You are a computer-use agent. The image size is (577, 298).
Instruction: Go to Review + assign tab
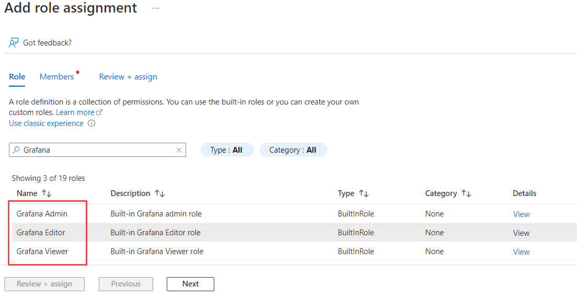[x=128, y=77]
